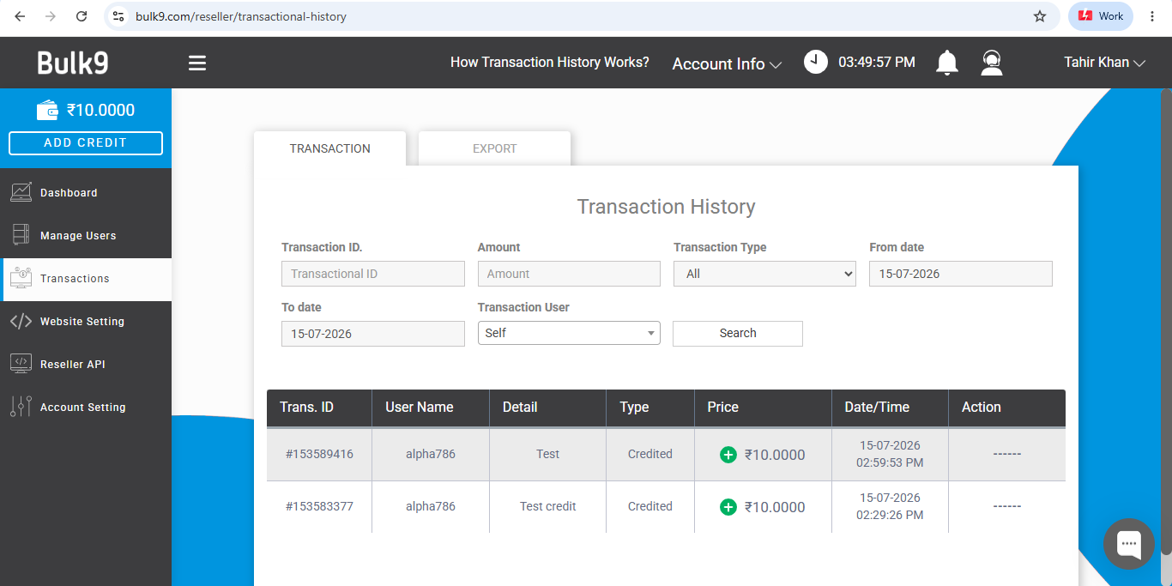Expand the Account Info dropdown
Image resolution: width=1172 pixels, height=586 pixels.
pos(727,64)
